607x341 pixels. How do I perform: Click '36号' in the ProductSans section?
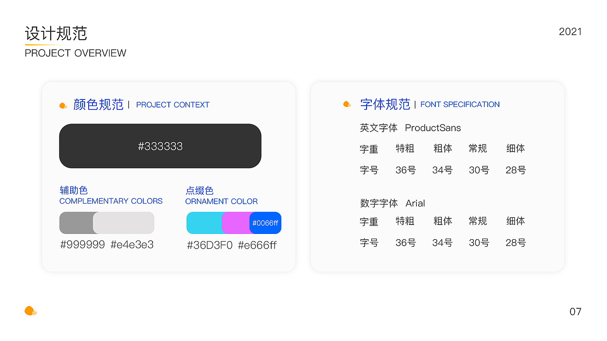[x=405, y=170]
